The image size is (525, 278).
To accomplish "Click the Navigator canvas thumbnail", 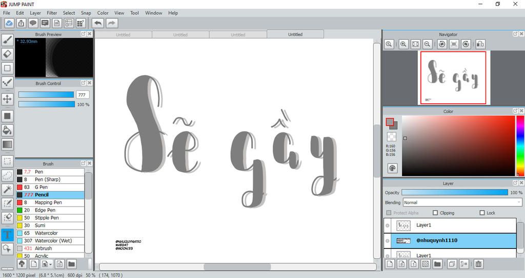I will (453, 78).
